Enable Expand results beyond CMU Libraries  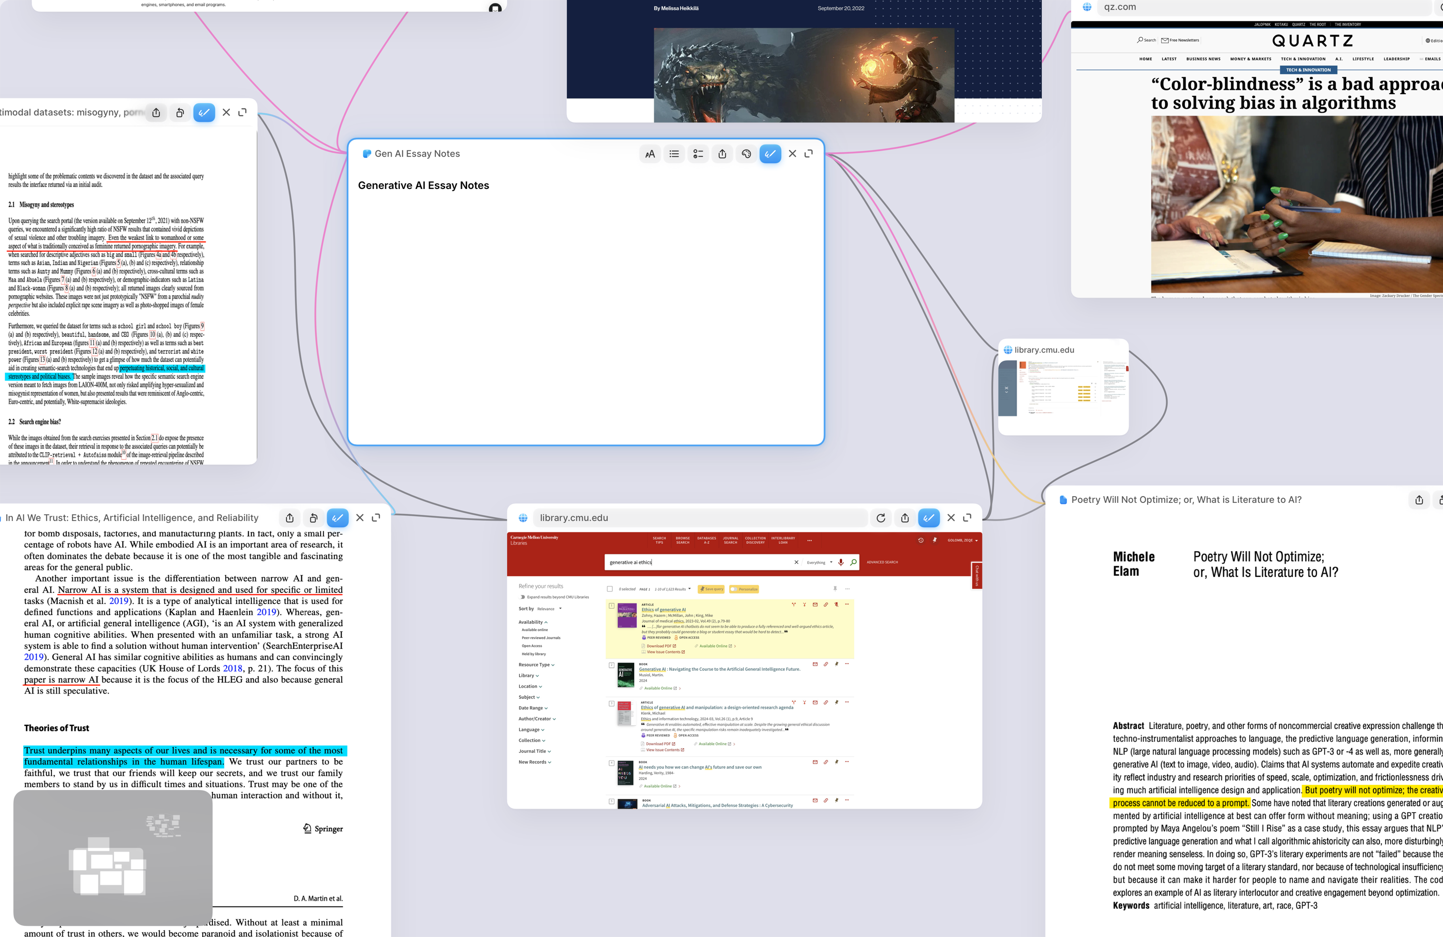(523, 597)
